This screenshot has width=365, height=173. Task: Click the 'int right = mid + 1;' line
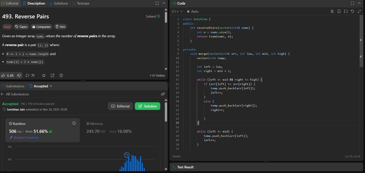pyautogui.click(x=214, y=71)
